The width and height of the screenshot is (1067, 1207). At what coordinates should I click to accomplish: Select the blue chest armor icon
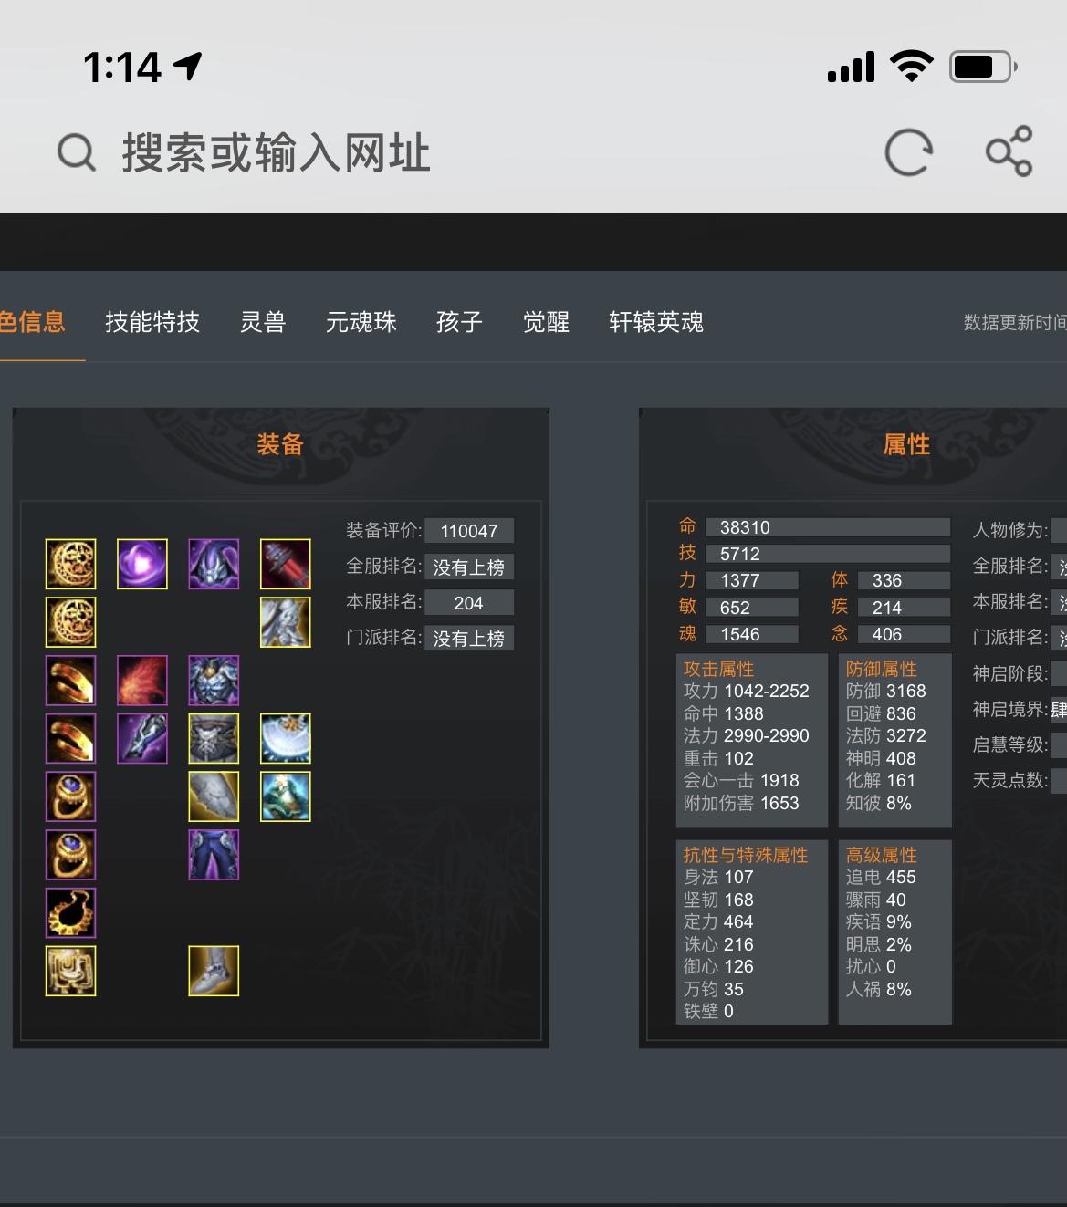point(214,681)
